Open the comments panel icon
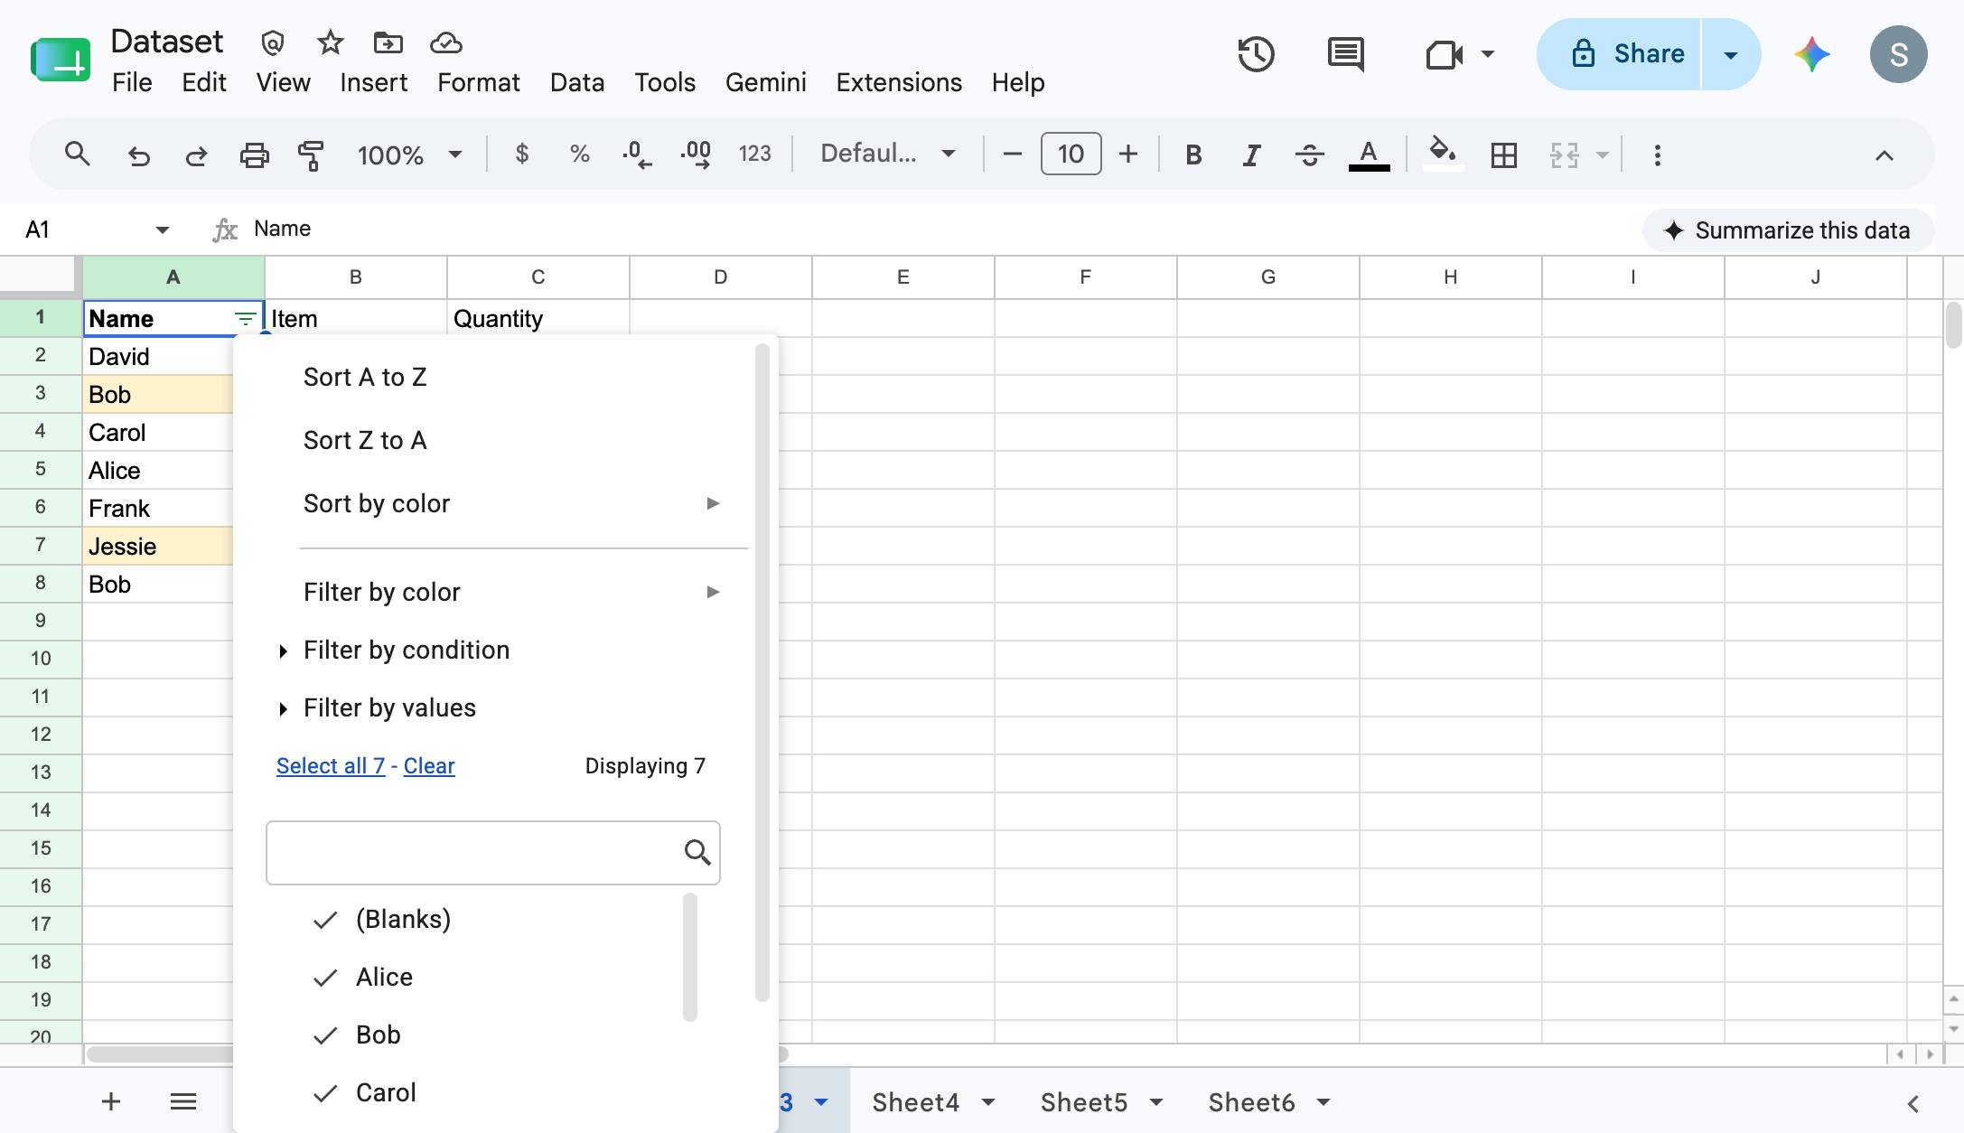This screenshot has width=1964, height=1133. coord(1346,54)
